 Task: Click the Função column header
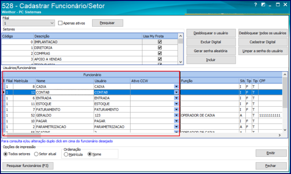210,81
